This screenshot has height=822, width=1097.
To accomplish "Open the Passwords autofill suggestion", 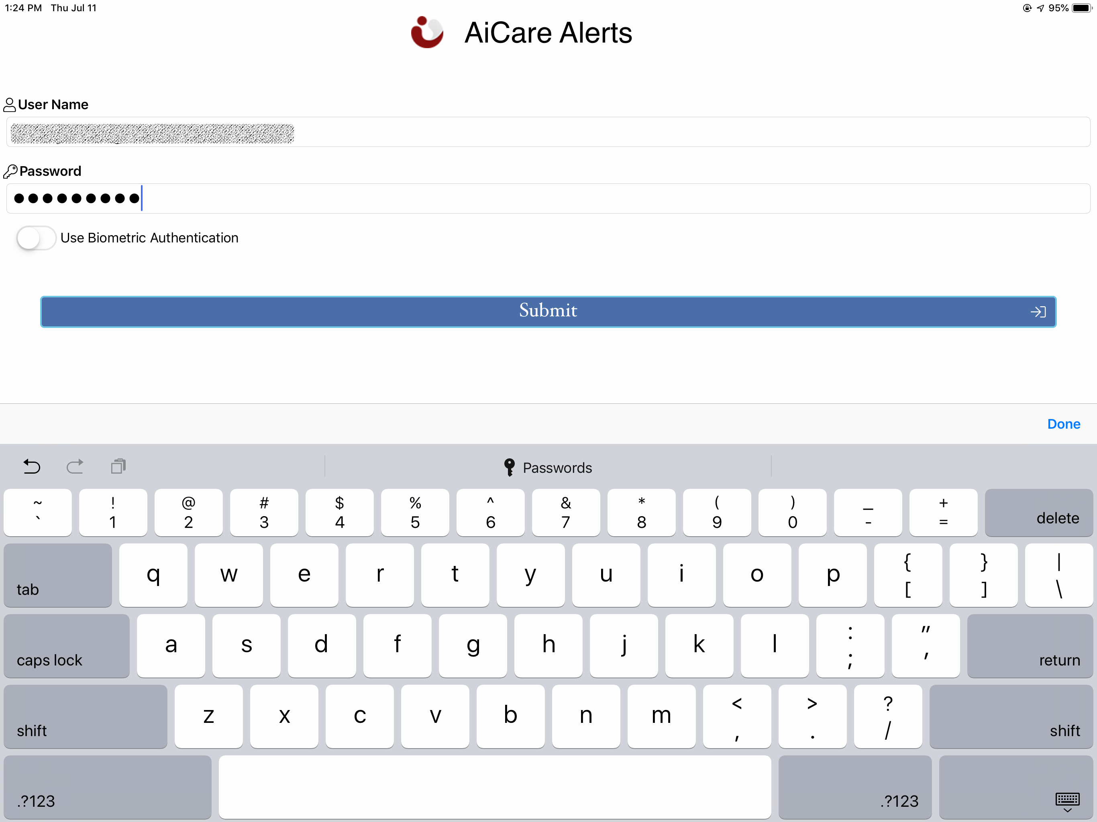I will pyautogui.click(x=548, y=468).
